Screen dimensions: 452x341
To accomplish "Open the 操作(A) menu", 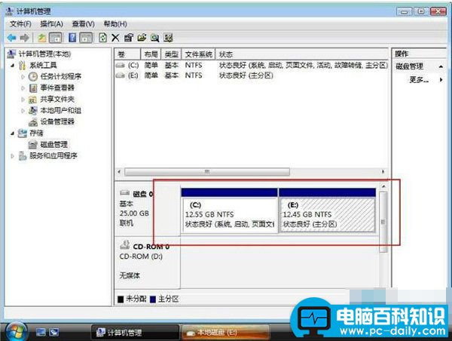I will [51, 24].
